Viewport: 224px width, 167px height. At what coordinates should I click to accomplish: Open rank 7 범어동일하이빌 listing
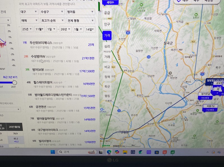pyautogui.click(x=63, y=120)
